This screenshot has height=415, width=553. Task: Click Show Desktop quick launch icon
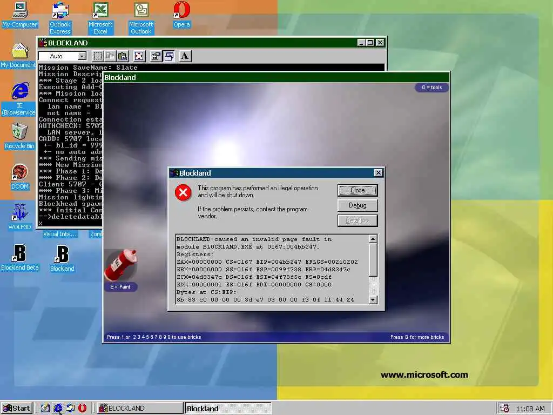pos(45,409)
